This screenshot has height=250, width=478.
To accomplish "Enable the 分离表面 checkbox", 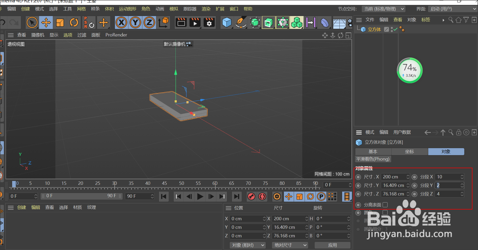I will tap(385, 205).
